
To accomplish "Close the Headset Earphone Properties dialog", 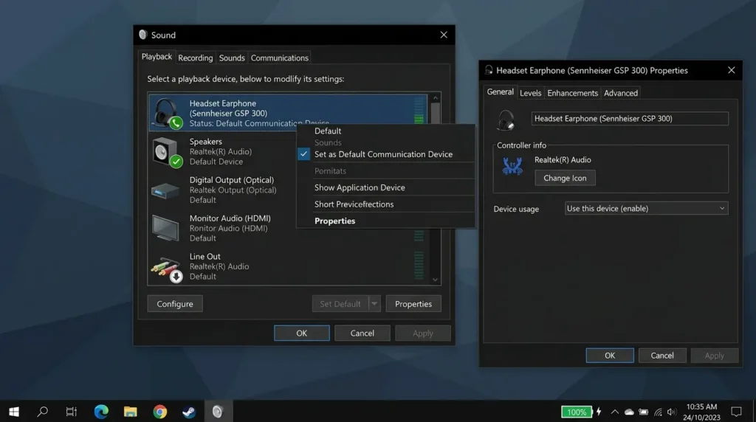I will [x=732, y=70].
